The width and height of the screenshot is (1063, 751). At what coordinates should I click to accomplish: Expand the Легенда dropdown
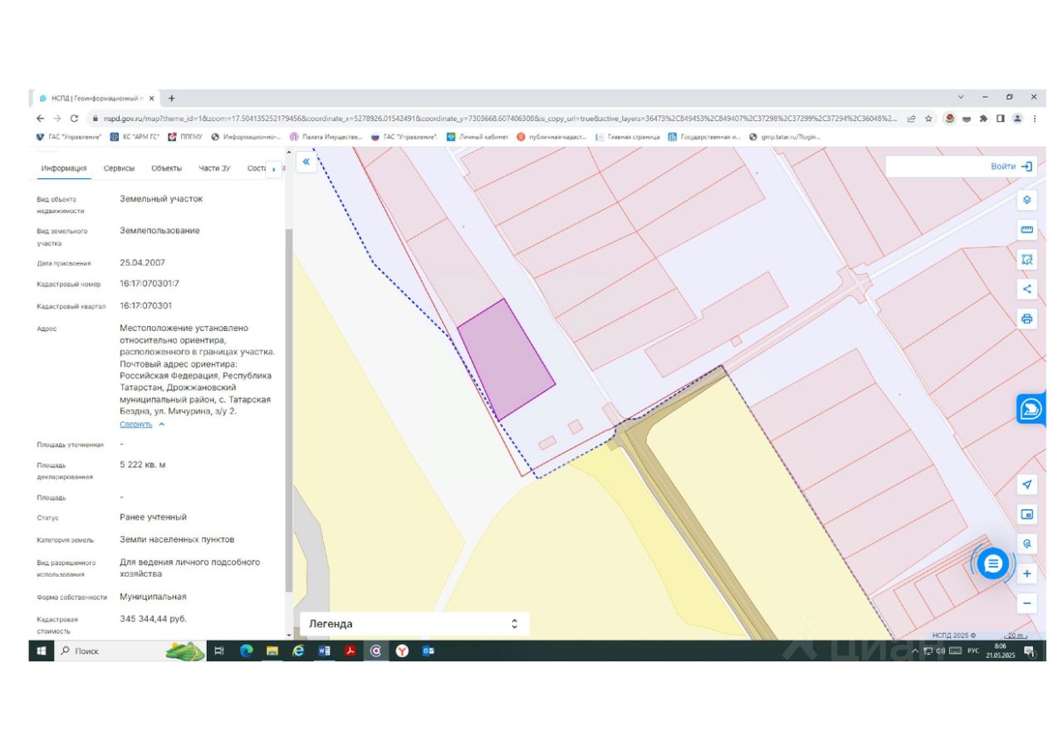pos(414,624)
